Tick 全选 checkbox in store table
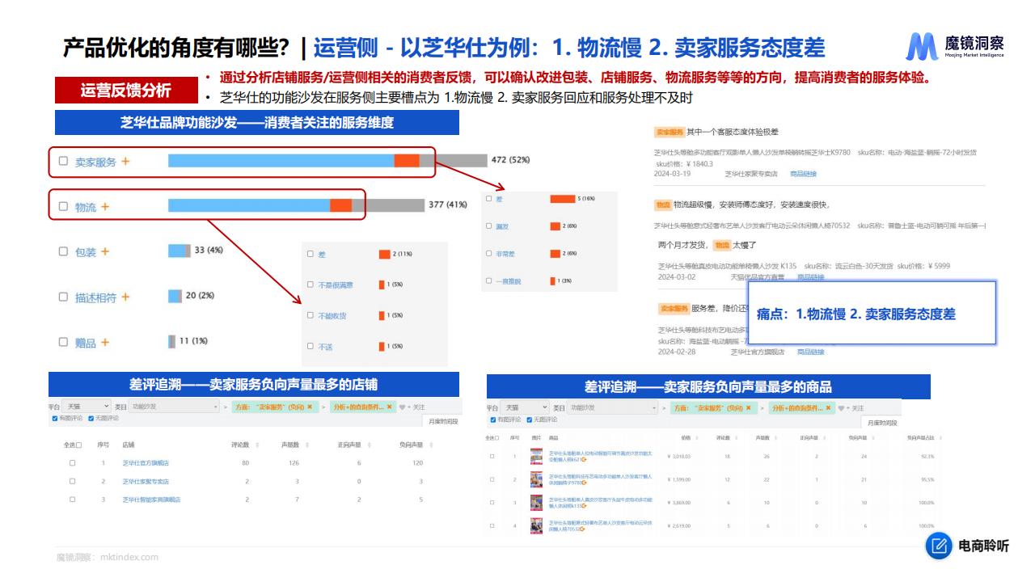This screenshot has width=1035, height=582. pos(78,445)
